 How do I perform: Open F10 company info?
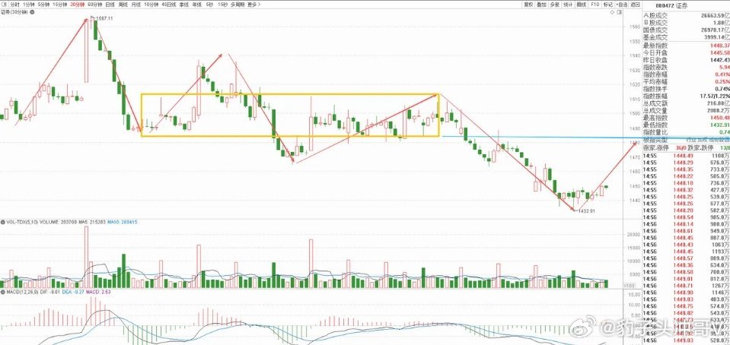pos(595,5)
